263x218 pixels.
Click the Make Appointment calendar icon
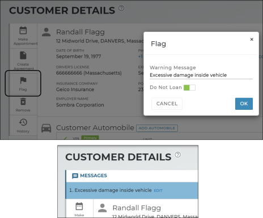click(x=23, y=31)
